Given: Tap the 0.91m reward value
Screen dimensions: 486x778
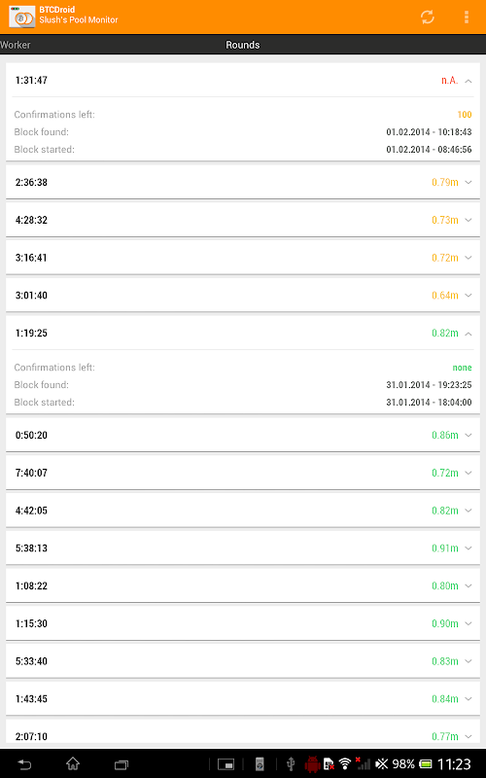Looking at the screenshot, I should (x=445, y=548).
